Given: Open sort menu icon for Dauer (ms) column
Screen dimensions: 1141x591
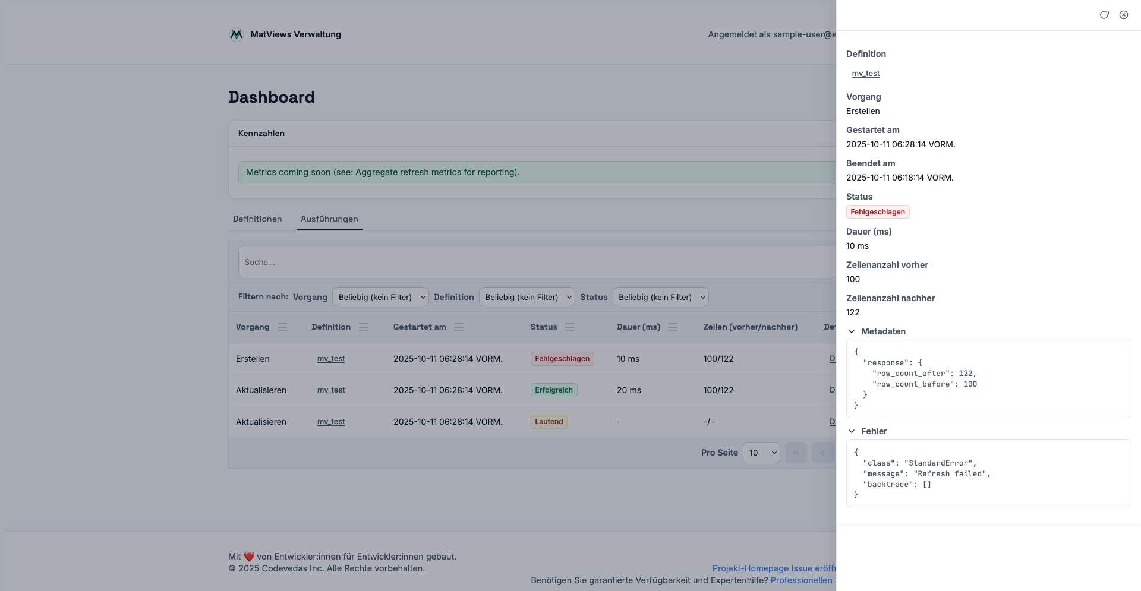Looking at the screenshot, I should (x=673, y=327).
